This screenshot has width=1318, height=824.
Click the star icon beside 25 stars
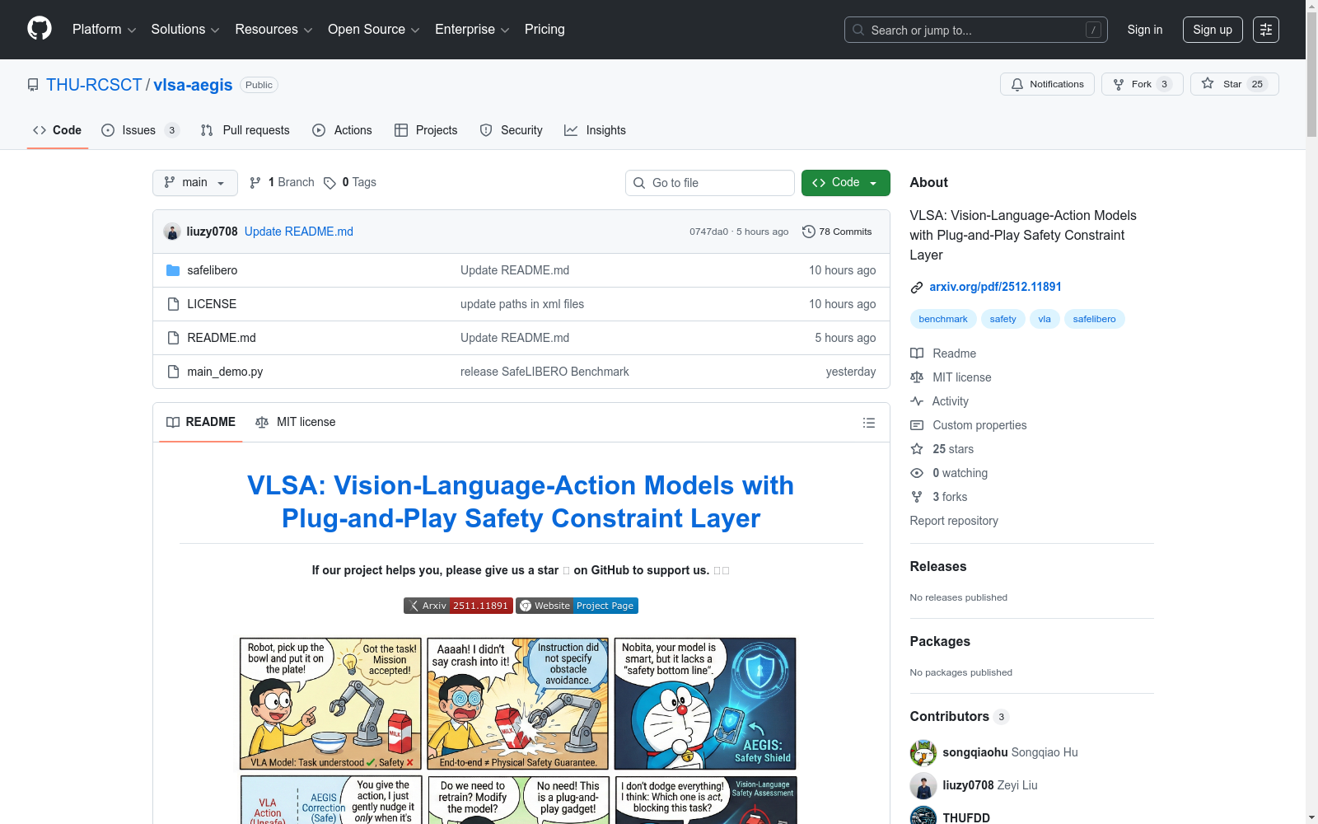(917, 449)
